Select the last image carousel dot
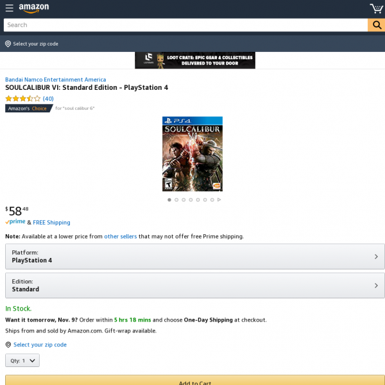This screenshot has height=385, width=385. pyautogui.click(x=212, y=200)
